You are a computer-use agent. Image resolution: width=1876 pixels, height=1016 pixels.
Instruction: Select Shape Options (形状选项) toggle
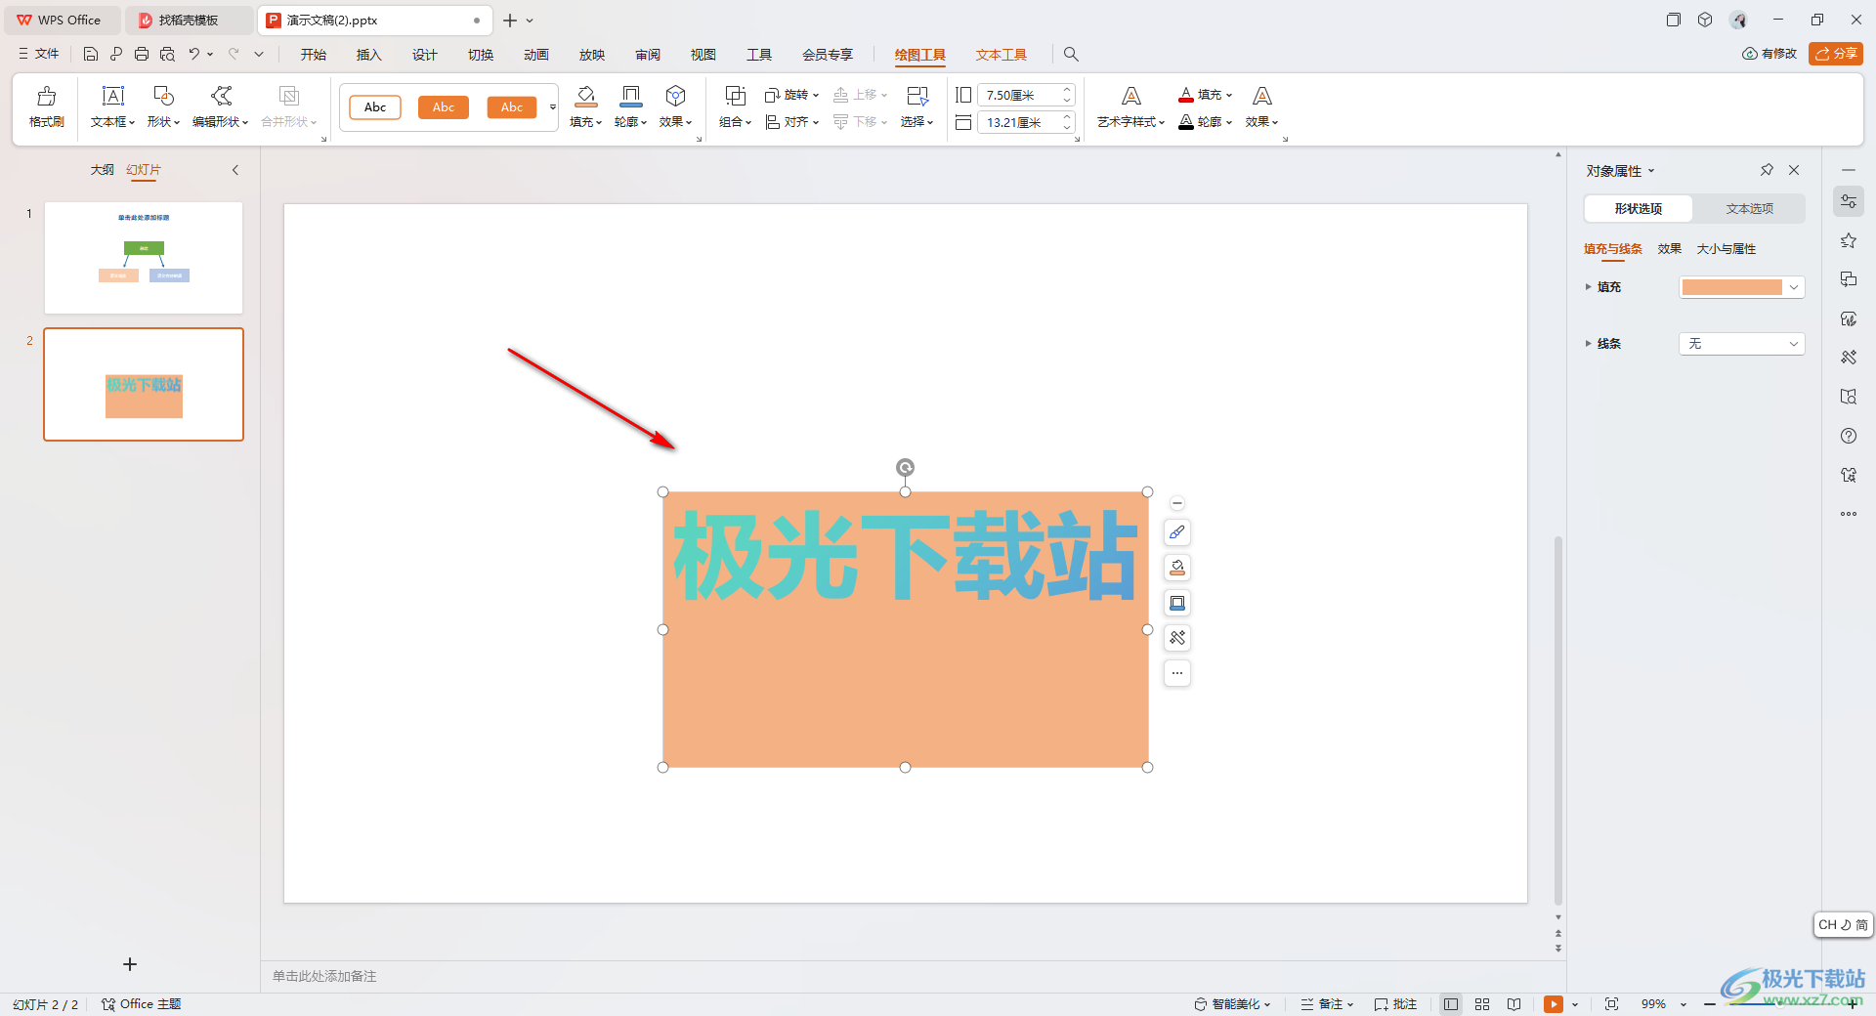click(x=1639, y=208)
